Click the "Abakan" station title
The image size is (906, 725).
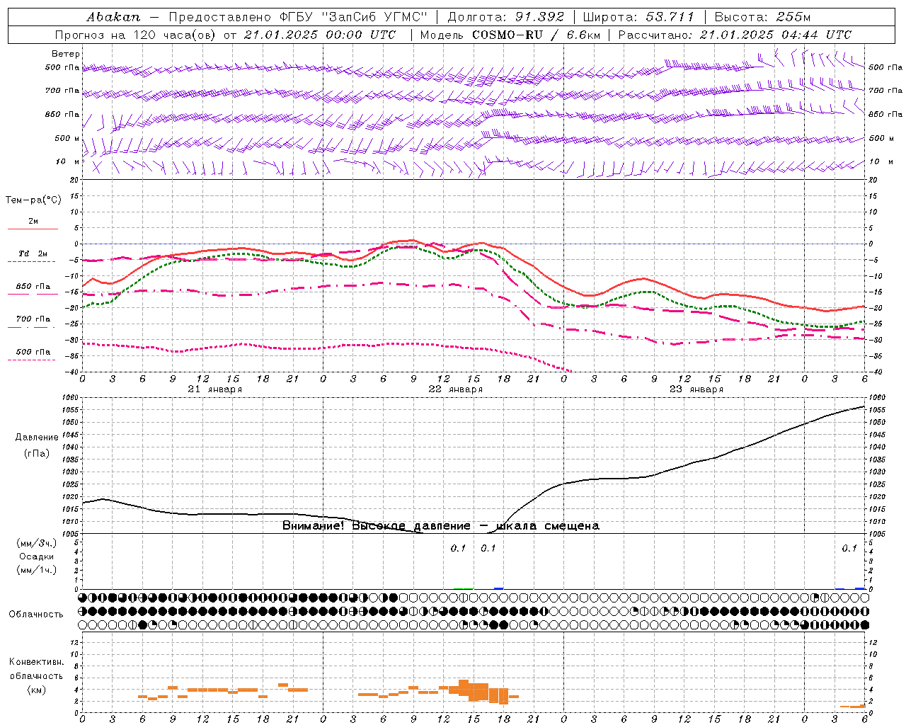(113, 16)
